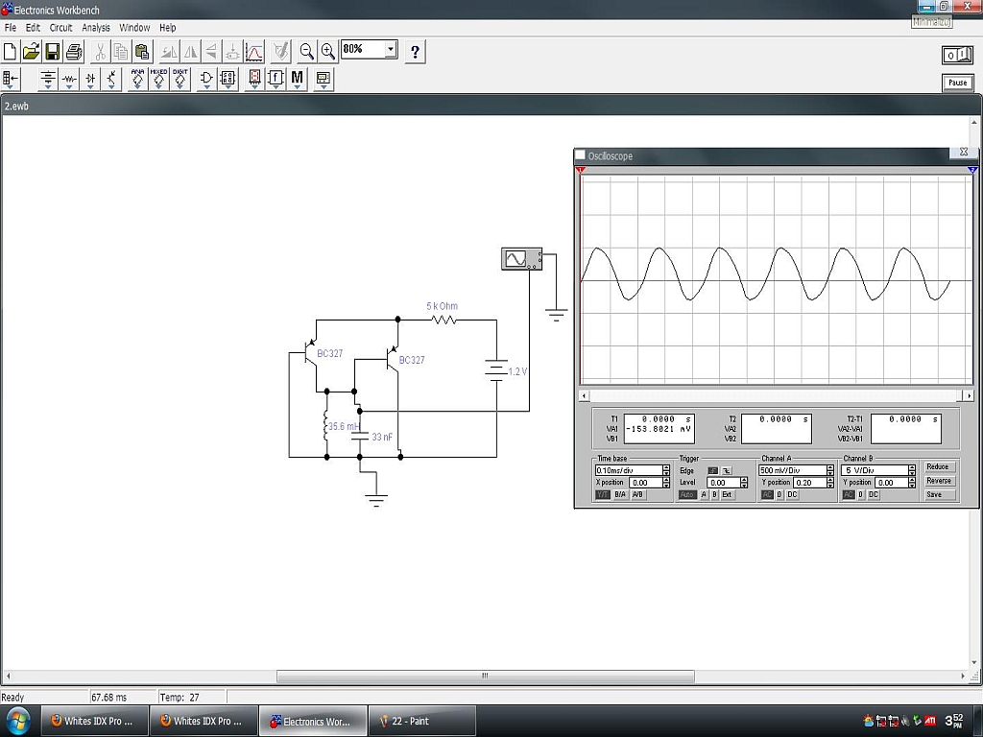Open the Digital flip-flop parts bin
The width and height of the screenshot is (983, 737).
pyautogui.click(x=228, y=79)
